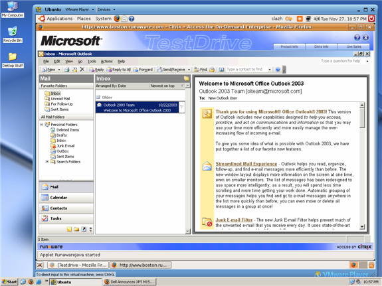Image resolution: width=382 pixels, height=286 pixels.
Task: Switch to the Tasks pane
Action: click(x=66, y=218)
